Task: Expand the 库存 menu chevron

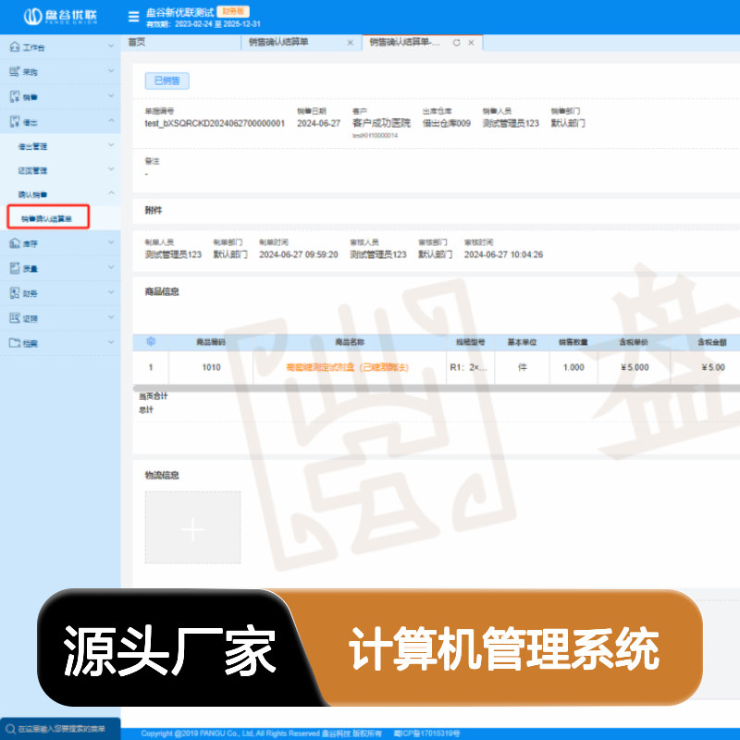Action: pyautogui.click(x=111, y=242)
